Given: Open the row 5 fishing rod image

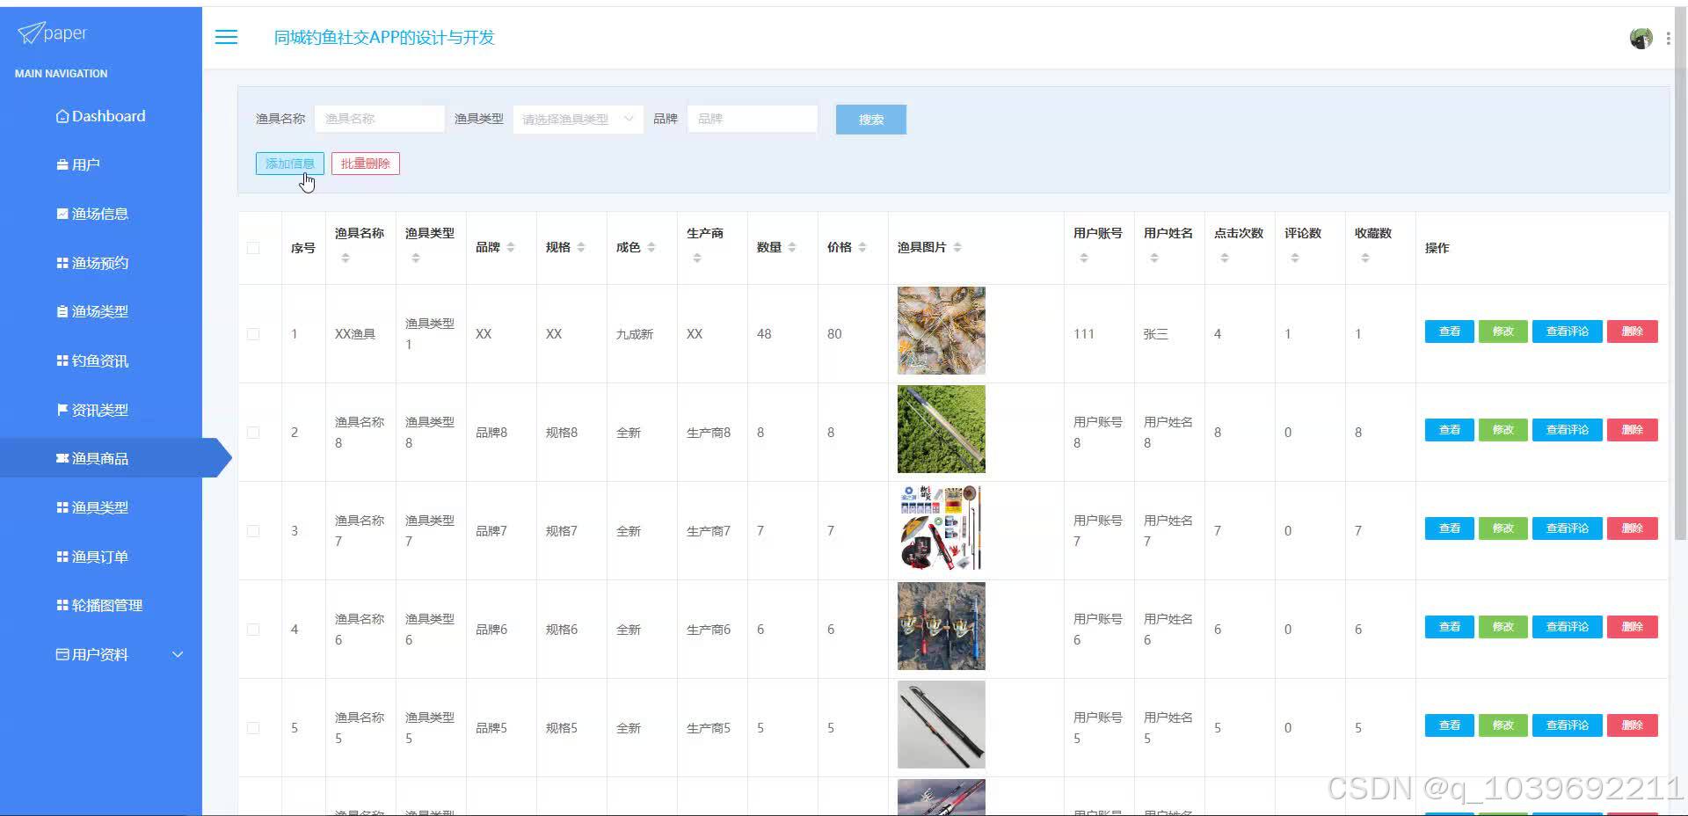Looking at the screenshot, I should point(941,725).
